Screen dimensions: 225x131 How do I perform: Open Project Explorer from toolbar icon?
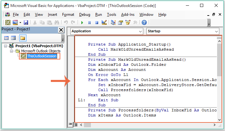pos(113,22)
